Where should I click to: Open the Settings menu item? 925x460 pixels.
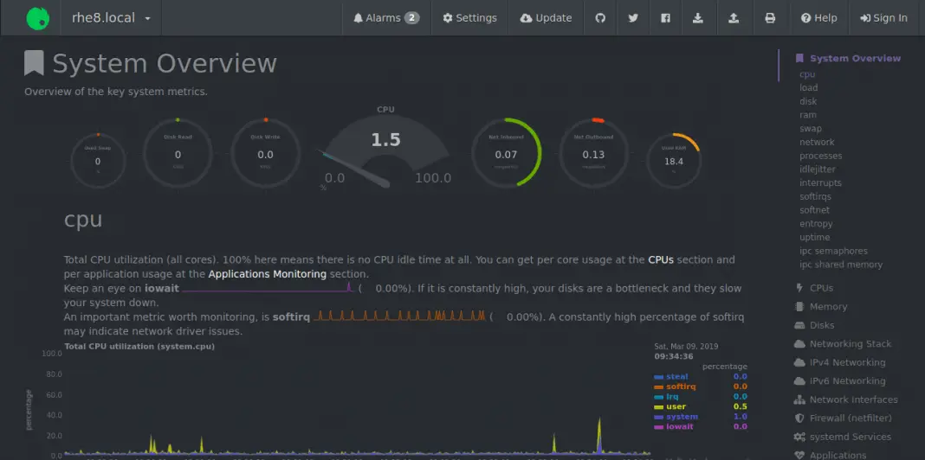pos(469,18)
